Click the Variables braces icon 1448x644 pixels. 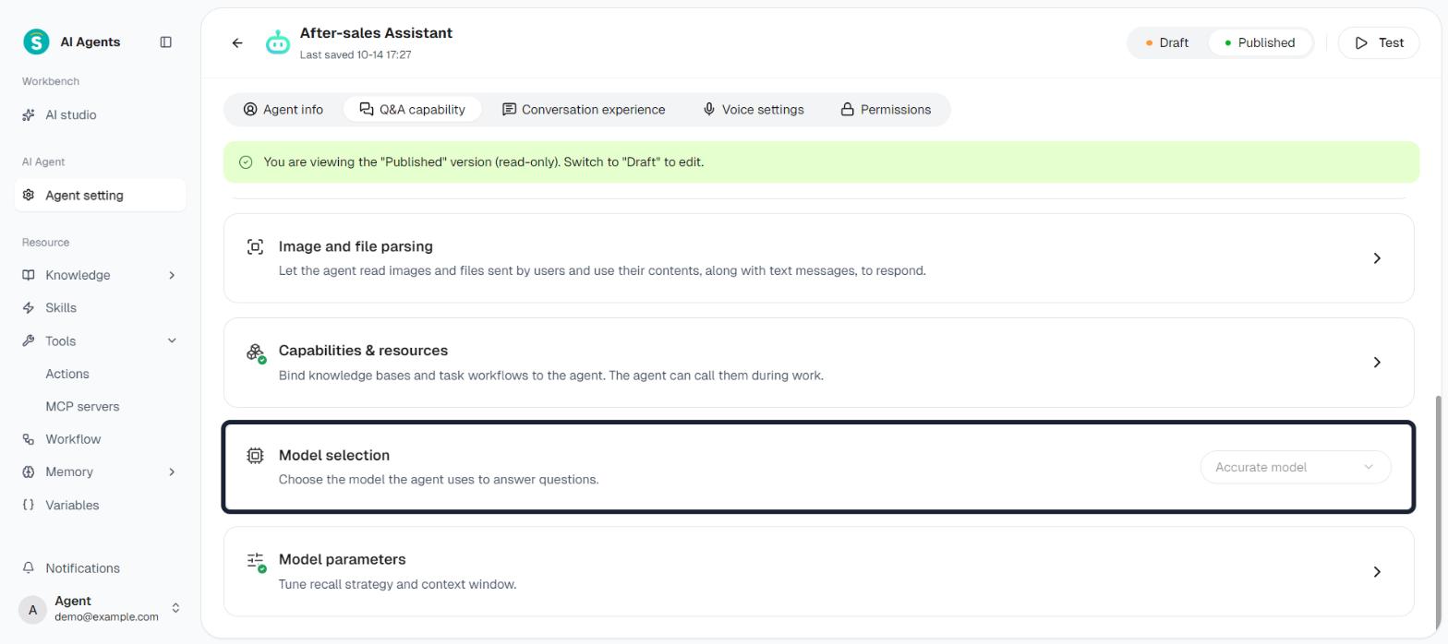point(29,505)
